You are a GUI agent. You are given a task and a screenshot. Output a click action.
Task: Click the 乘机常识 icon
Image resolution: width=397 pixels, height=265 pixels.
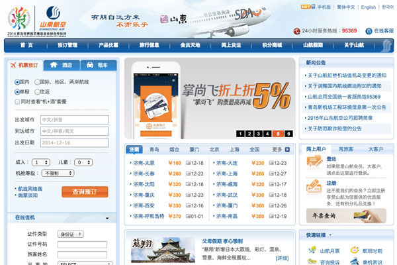coord(355,262)
